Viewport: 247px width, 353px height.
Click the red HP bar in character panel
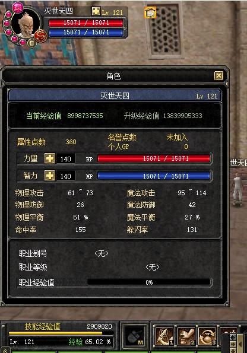point(154,158)
